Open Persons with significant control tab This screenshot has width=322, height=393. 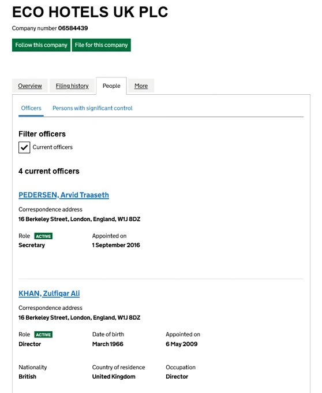pos(92,108)
